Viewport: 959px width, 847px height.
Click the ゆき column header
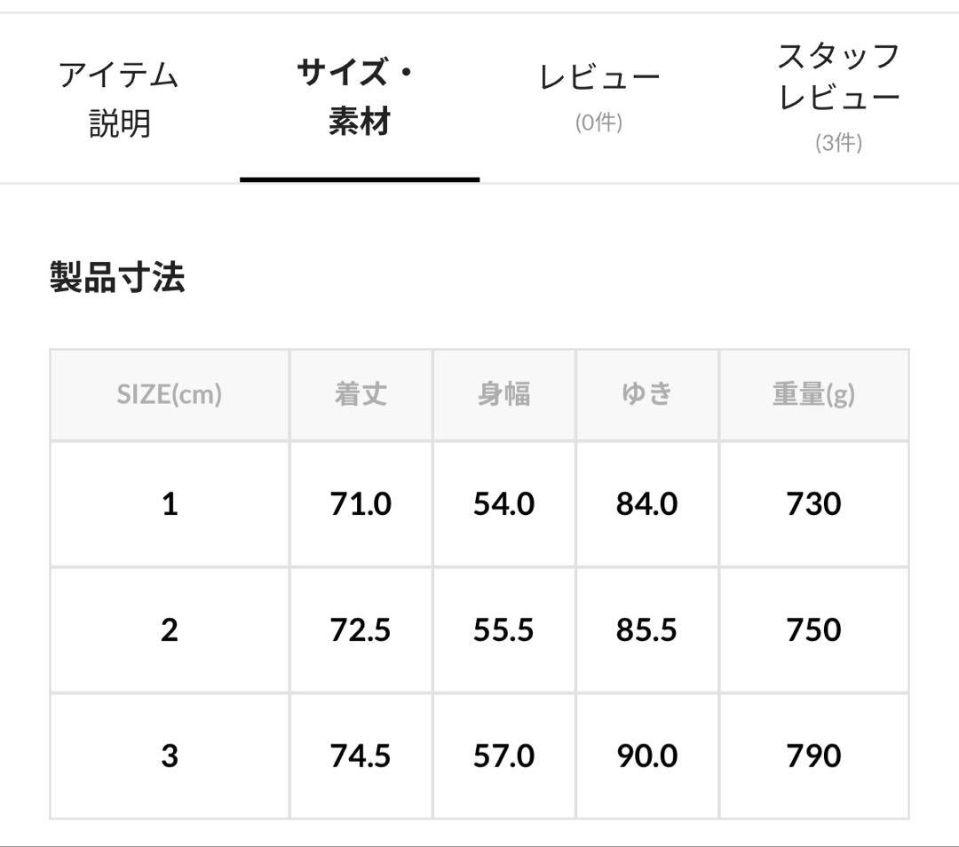pyautogui.click(x=647, y=395)
